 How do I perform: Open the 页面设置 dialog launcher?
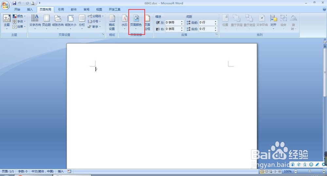click(x=103, y=34)
